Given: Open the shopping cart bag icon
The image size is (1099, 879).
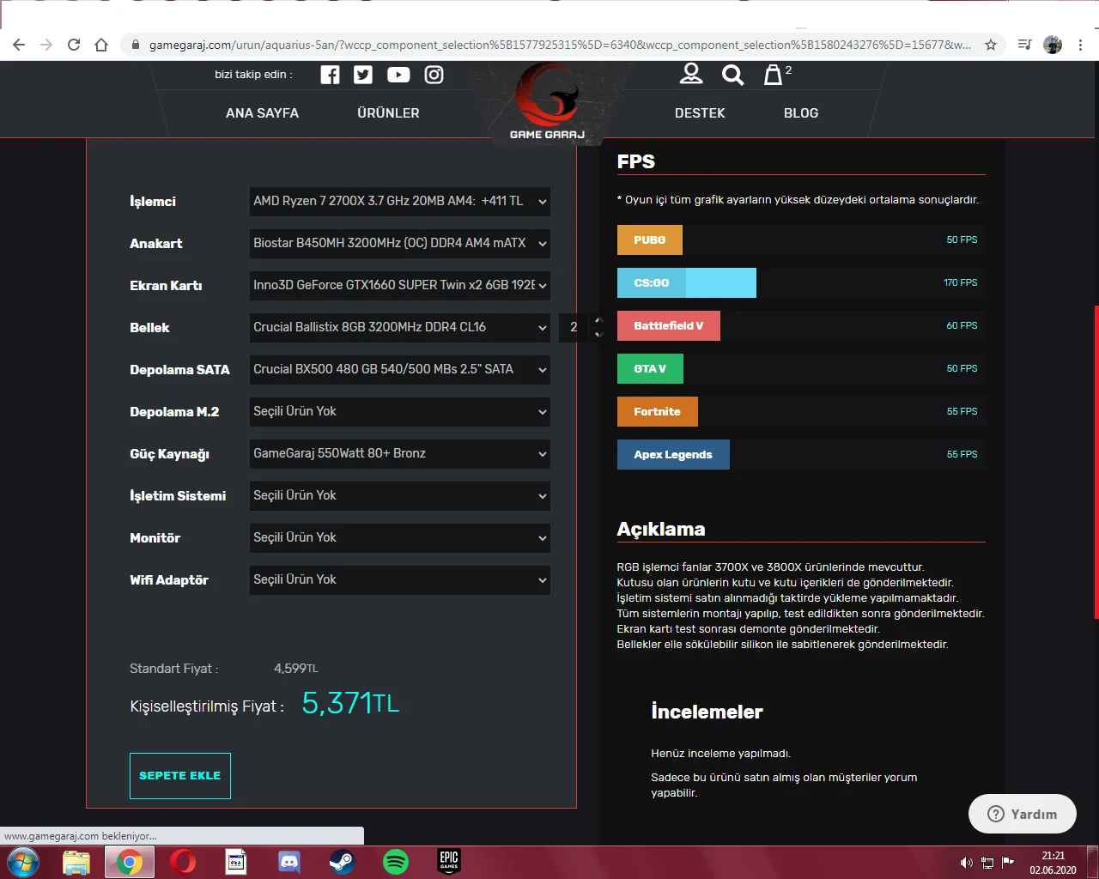Looking at the screenshot, I should coord(774,75).
